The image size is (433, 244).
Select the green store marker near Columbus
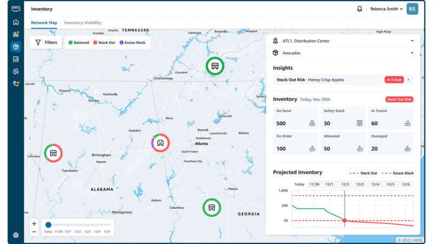tap(212, 208)
